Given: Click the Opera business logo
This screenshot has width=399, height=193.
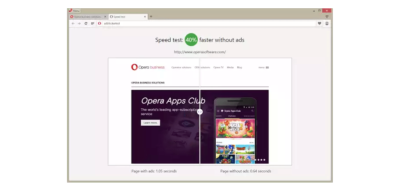Looking at the screenshot, I should tap(148, 67).
